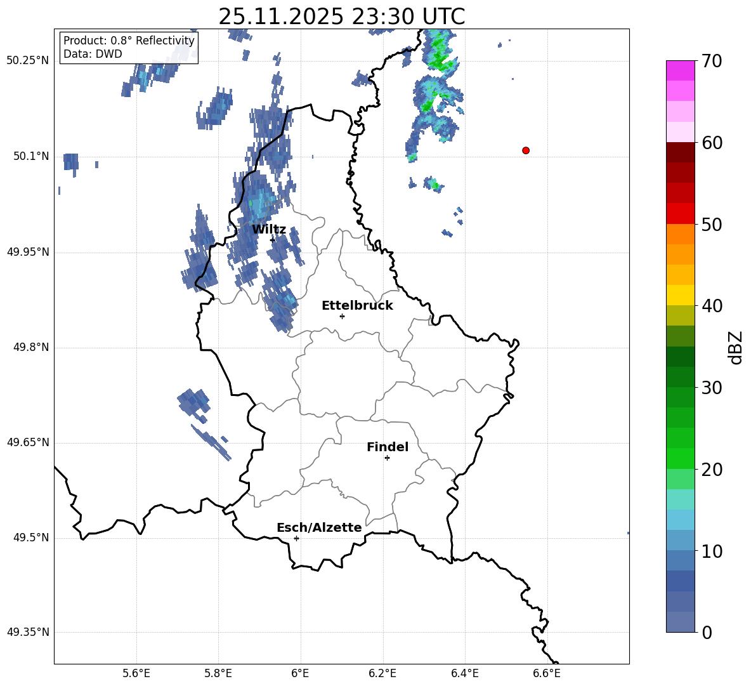This screenshot has width=751, height=686.
Task: Click the Product: 0.8° Reflectivity text
Action: click(129, 41)
